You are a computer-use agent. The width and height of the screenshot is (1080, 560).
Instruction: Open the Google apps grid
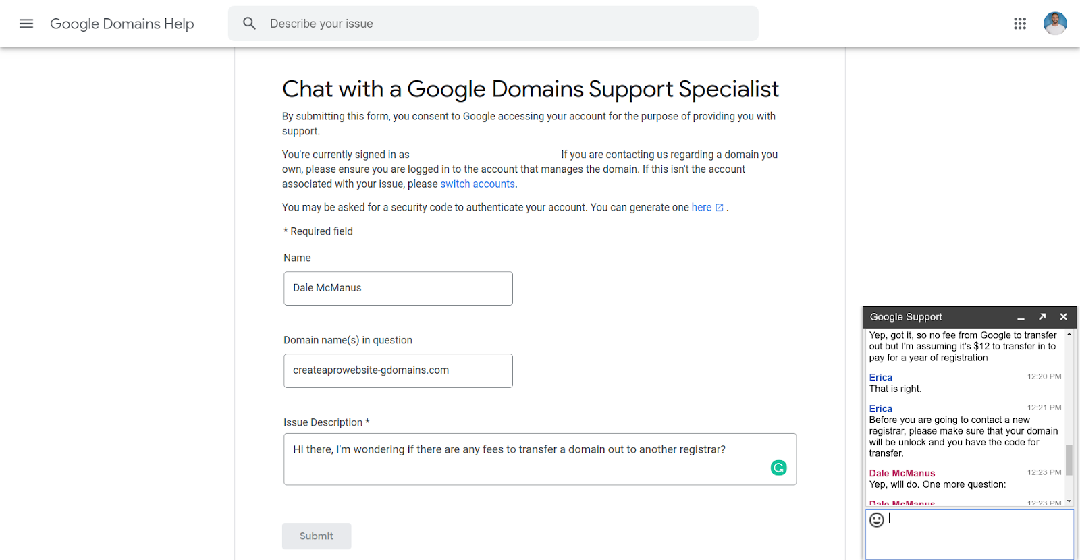(x=1020, y=24)
